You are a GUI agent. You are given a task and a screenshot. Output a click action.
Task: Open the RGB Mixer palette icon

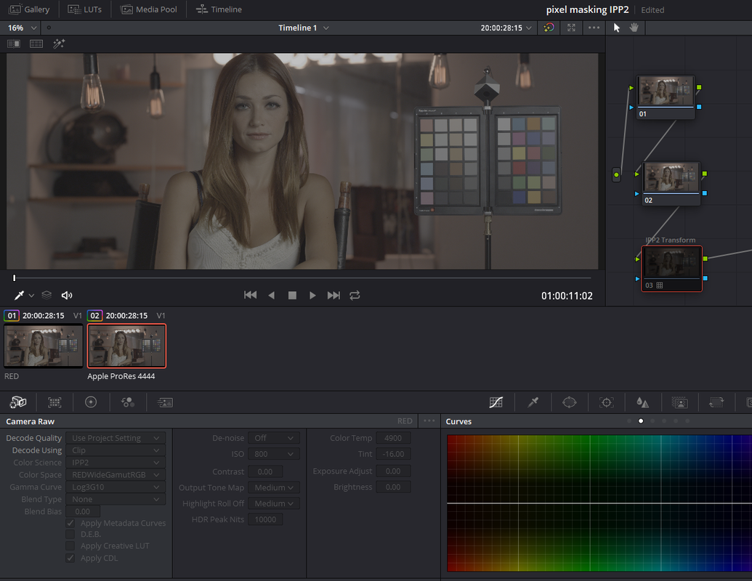(128, 402)
